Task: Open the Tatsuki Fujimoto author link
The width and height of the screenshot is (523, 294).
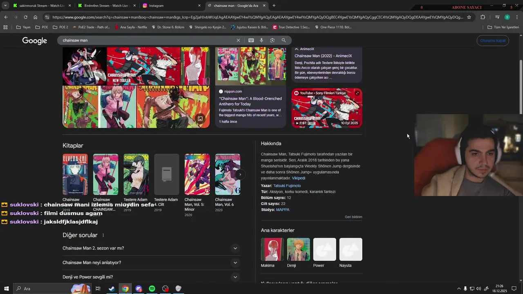Action: point(287,186)
